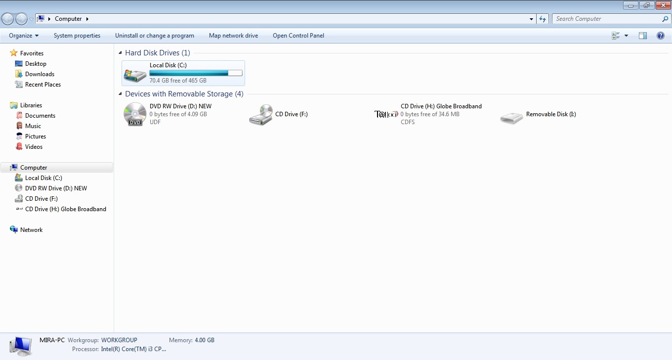This screenshot has height=360, width=672.
Task: Click the Downloads folder icon in sidebar
Action: pyautogui.click(x=19, y=74)
